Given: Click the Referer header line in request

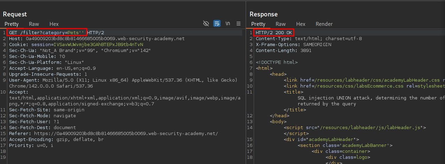Looking at the screenshot, I should 113,134.
